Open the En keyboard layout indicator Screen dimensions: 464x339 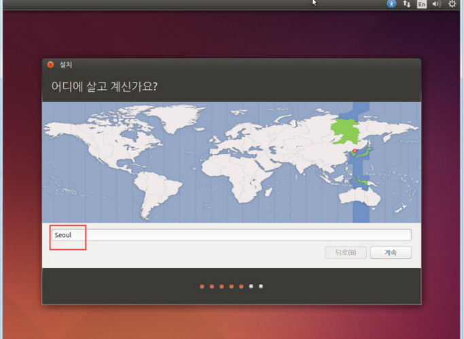[422, 4]
